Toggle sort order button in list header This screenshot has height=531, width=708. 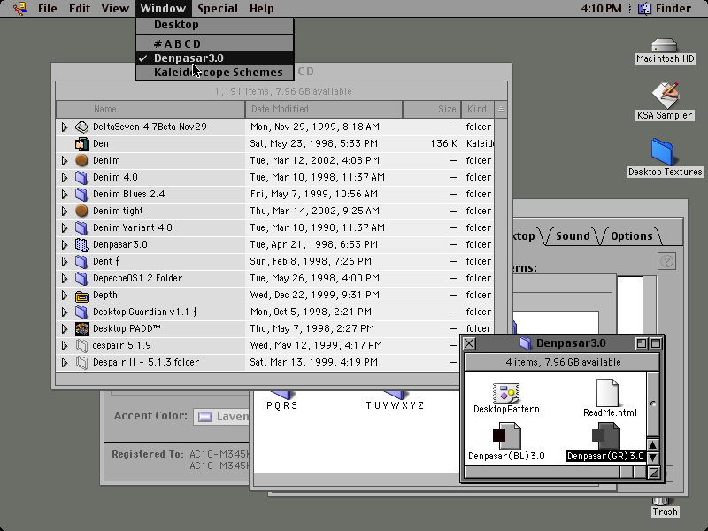pos(501,109)
